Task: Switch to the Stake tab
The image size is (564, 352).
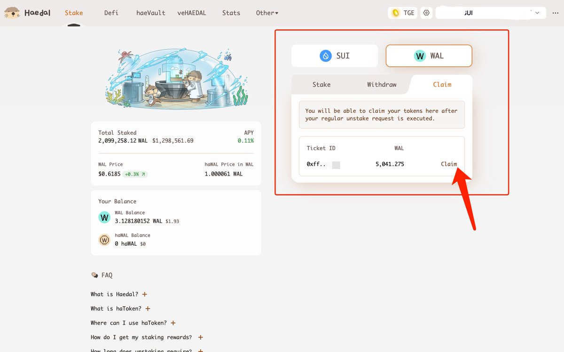Action: 321,85
